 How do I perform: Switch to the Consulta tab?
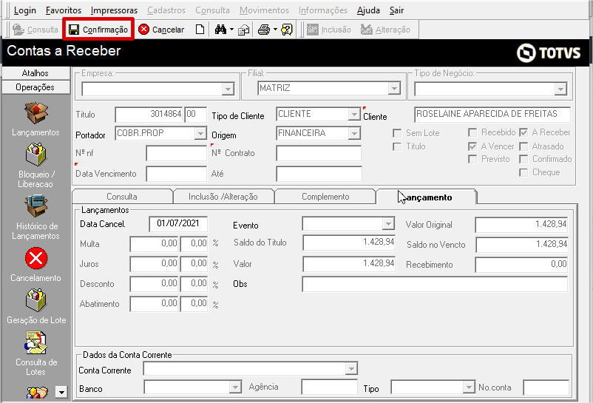[x=122, y=197]
